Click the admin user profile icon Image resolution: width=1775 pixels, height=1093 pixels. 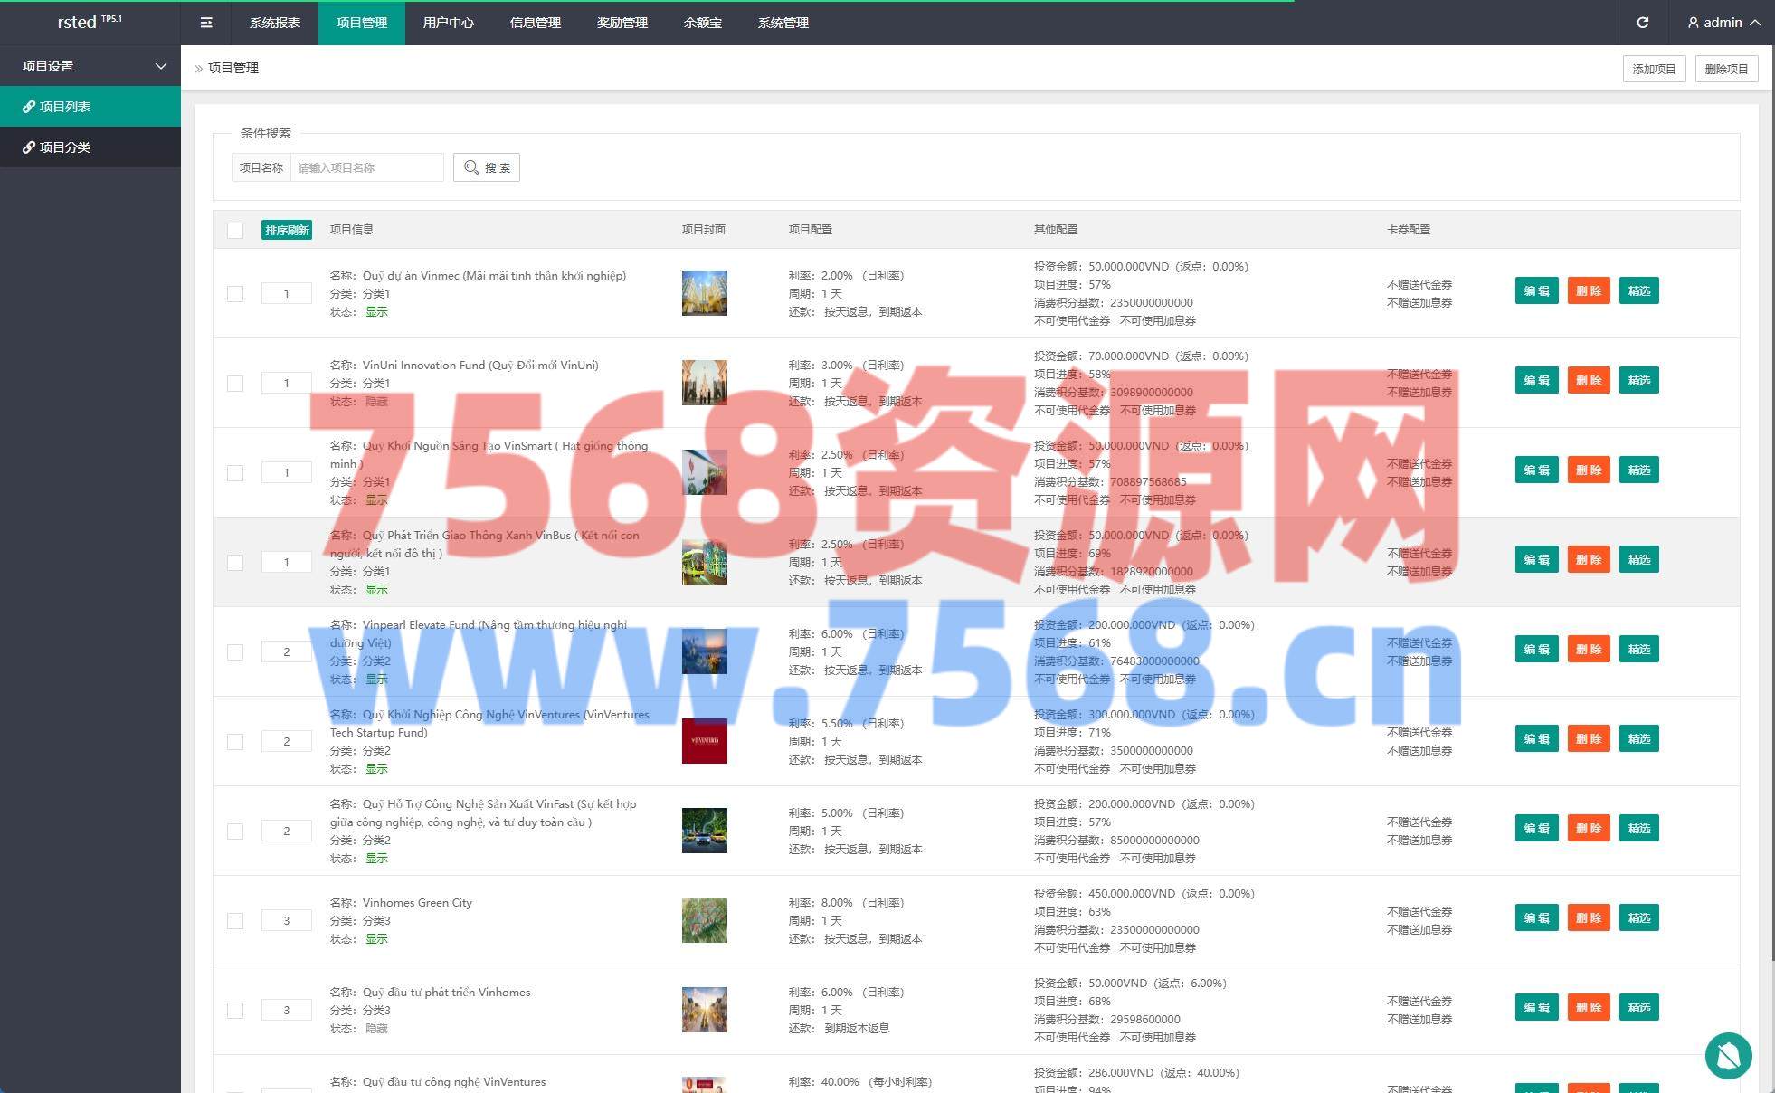tap(1693, 23)
